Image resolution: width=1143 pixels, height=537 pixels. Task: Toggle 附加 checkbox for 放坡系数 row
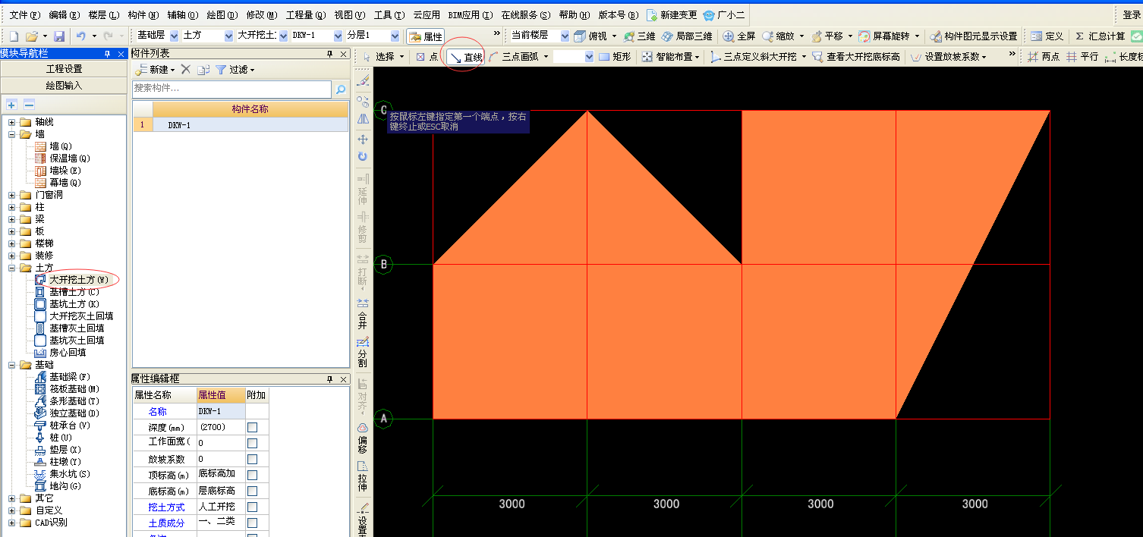253,460
